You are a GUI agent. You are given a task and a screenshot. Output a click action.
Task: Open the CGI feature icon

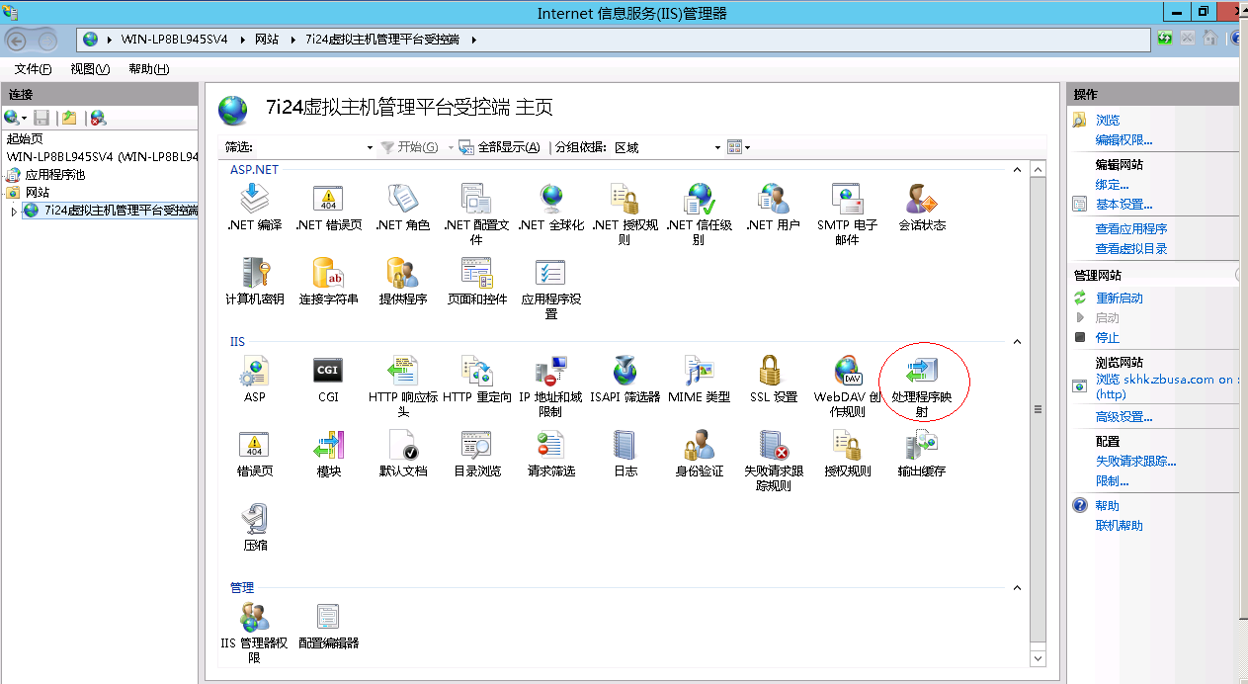coord(328,372)
